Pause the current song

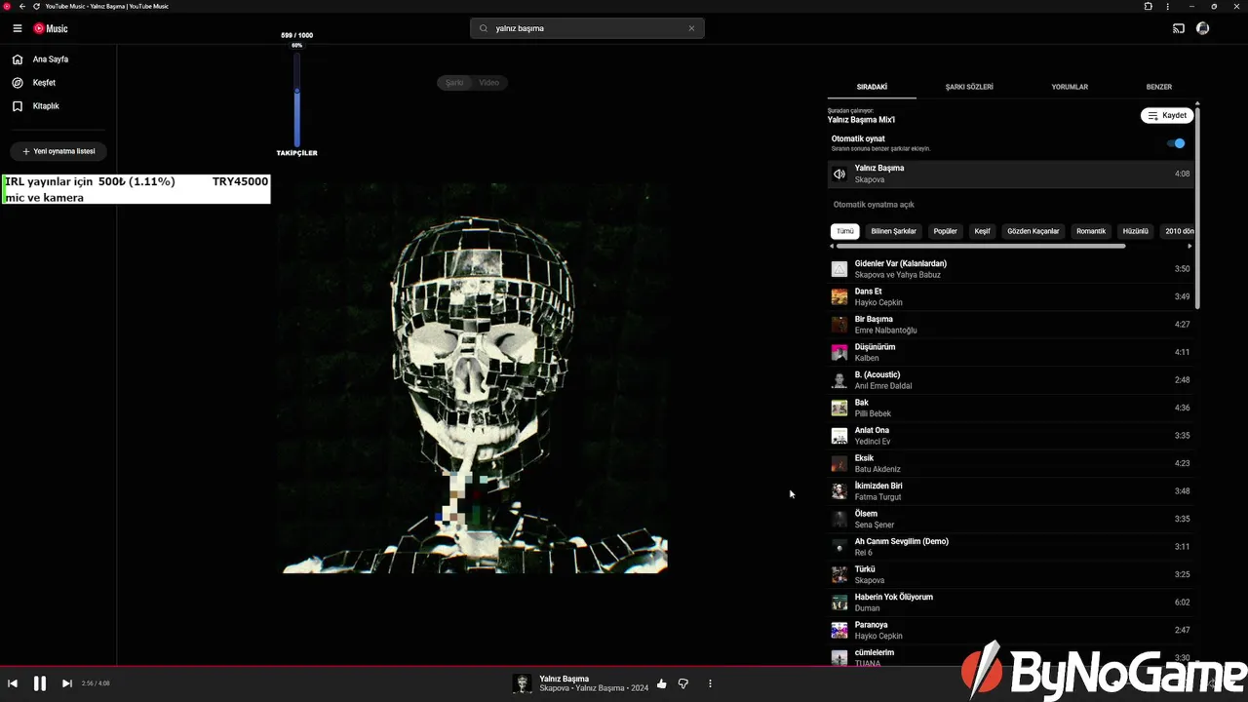coord(40,683)
